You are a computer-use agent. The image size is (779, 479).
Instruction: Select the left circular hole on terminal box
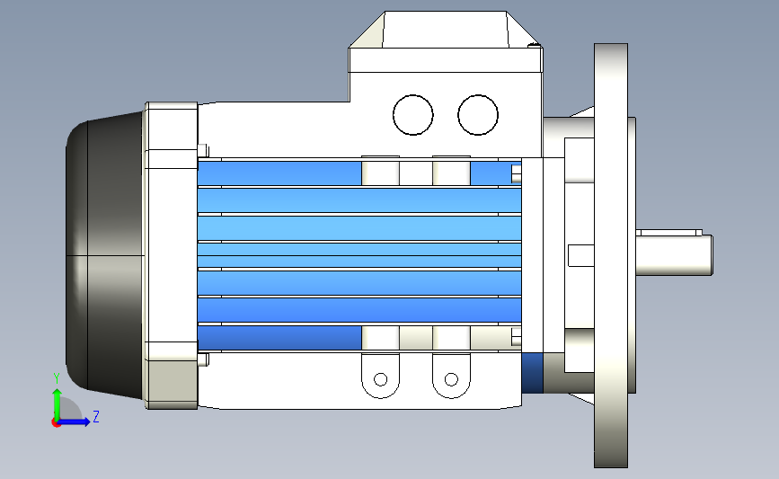tap(412, 115)
